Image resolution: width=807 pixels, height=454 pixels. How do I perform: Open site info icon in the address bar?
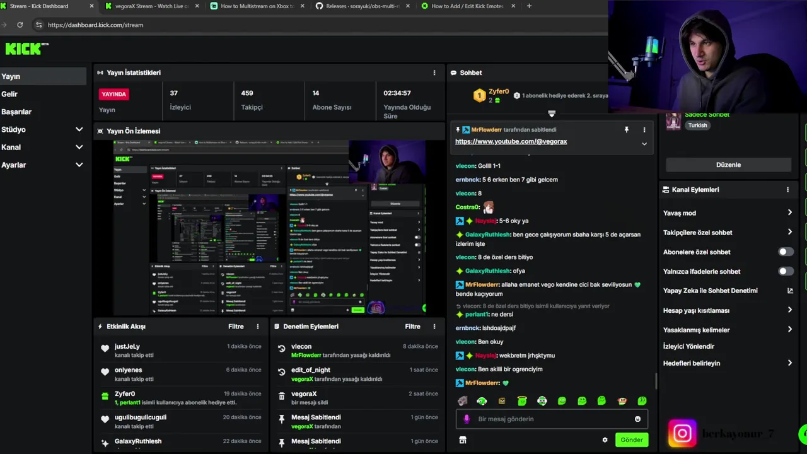point(38,25)
